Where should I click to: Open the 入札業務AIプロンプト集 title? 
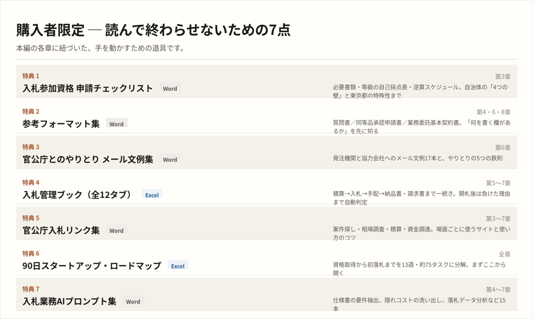click(x=69, y=302)
